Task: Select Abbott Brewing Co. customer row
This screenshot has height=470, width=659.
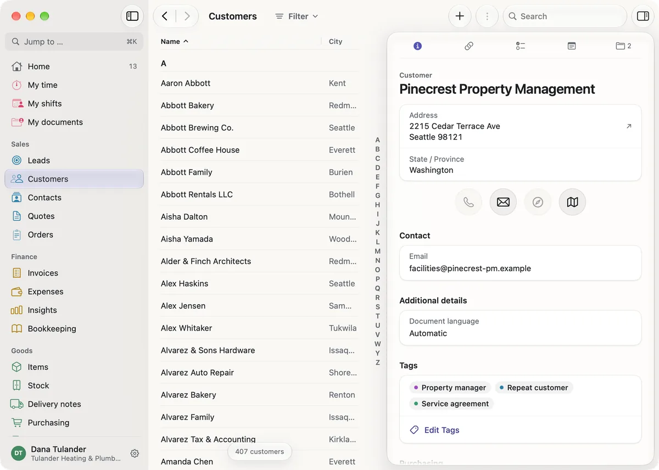Action: pos(259,128)
